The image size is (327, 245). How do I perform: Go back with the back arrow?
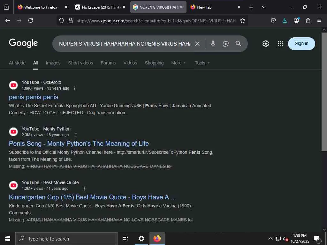point(8,20)
